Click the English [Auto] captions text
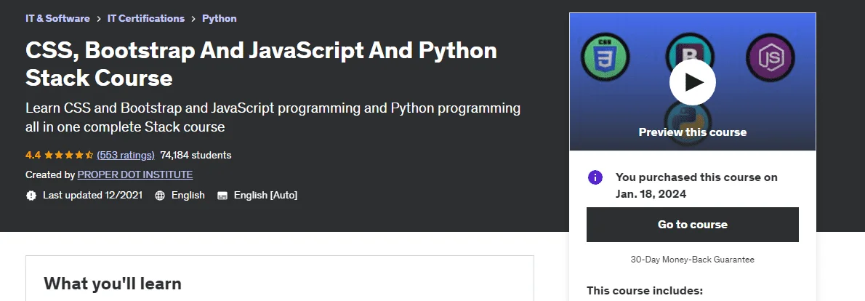The width and height of the screenshot is (865, 301). click(x=265, y=195)
